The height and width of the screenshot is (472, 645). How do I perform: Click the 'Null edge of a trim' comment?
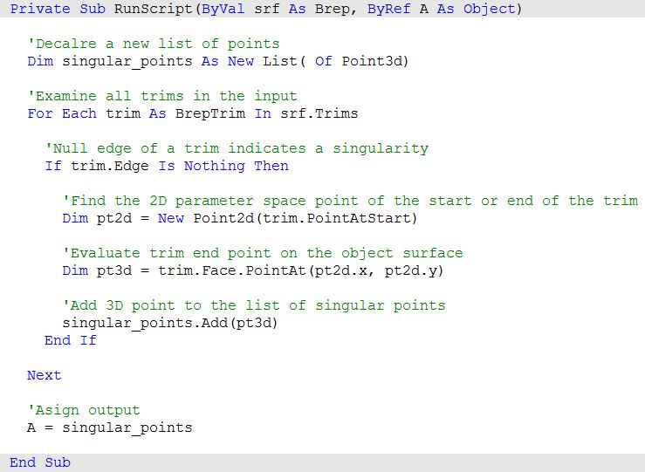237,148
